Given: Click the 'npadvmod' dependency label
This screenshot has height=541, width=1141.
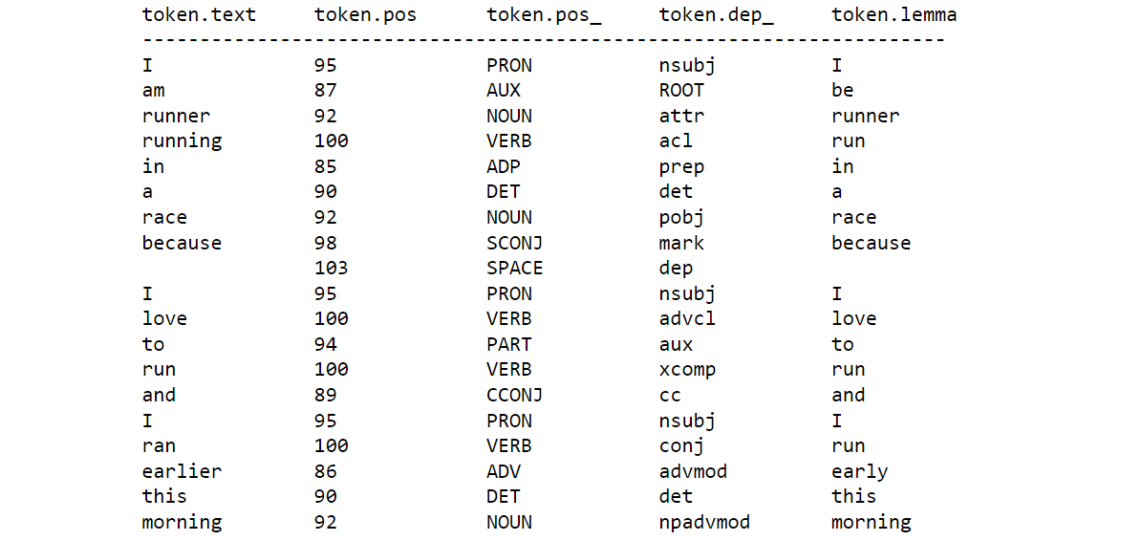Looking at the screenshot, I should click(x=704, y=522).
